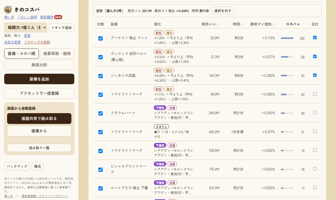The width and height of the screenshot is (336, 200).
Task: Add a character with ＋キャラ追加
Action: tap(61, 28)
